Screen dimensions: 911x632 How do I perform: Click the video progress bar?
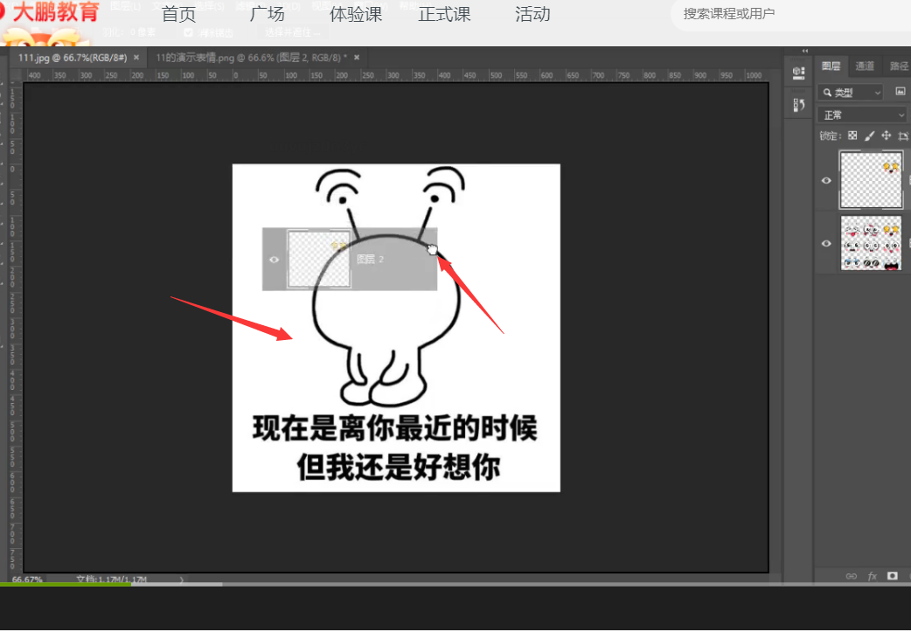[x=455, y=585]
